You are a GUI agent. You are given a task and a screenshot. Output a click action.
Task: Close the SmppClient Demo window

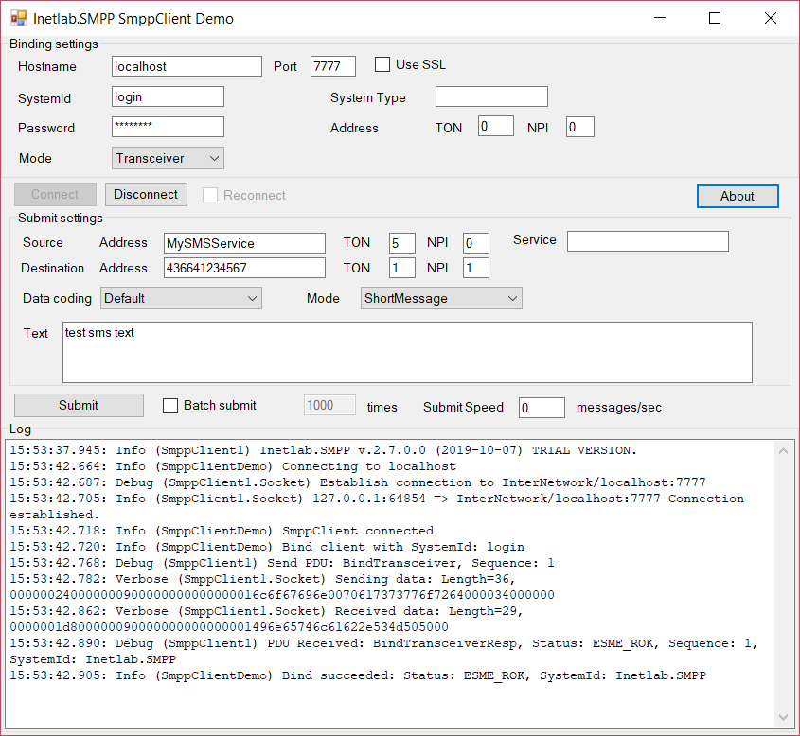tap(771, 18)
